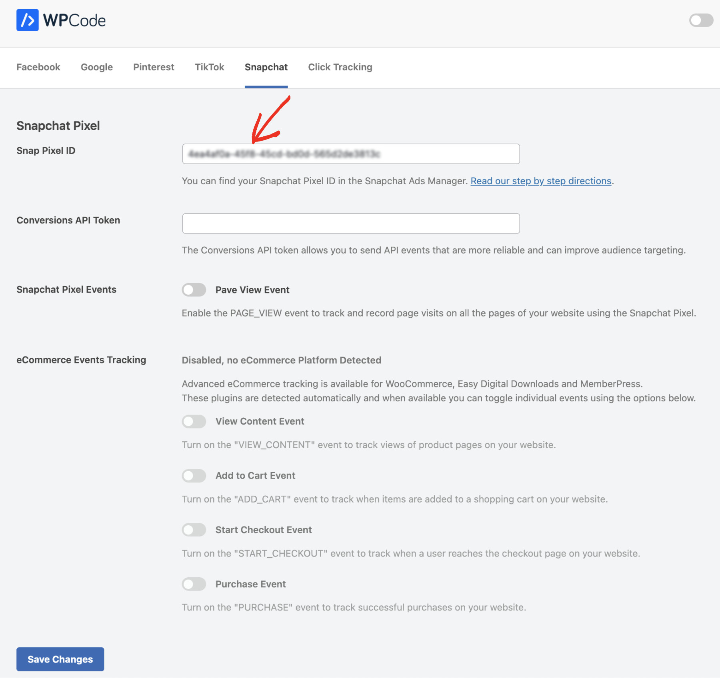This screenshot has width=720, height=678.
Task: Click the Add to Cart Event label
Action: (255, 476)
